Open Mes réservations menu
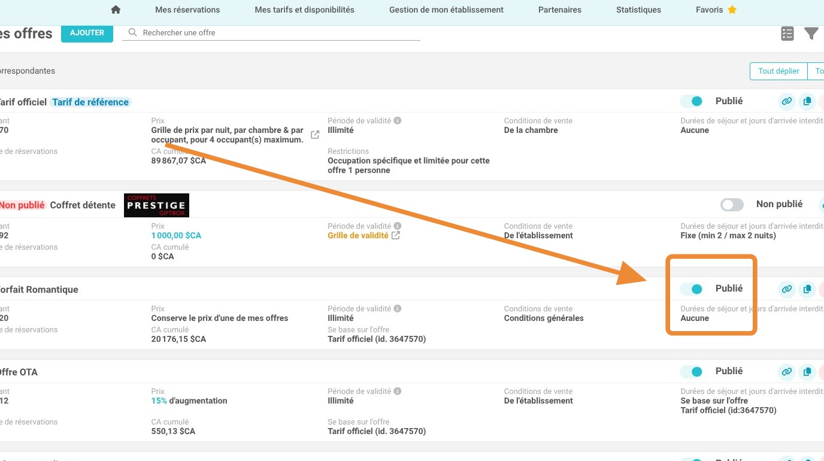824x461 pixels. [x=187, y=10]
